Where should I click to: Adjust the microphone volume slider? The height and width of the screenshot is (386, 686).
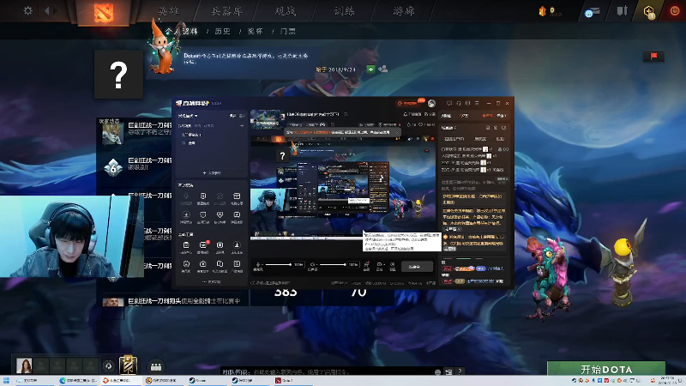pos(278,264)
